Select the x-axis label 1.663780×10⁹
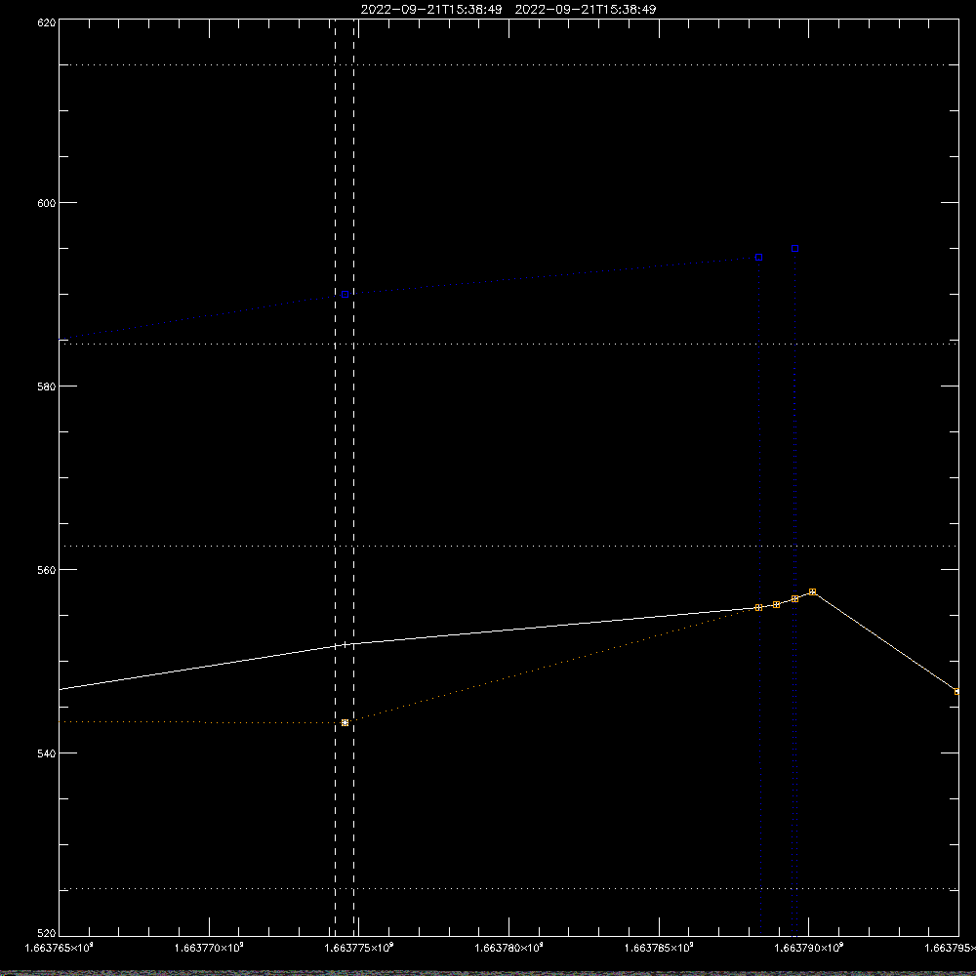The height and width of the screenshot is (976, 976). coord(509,948)
